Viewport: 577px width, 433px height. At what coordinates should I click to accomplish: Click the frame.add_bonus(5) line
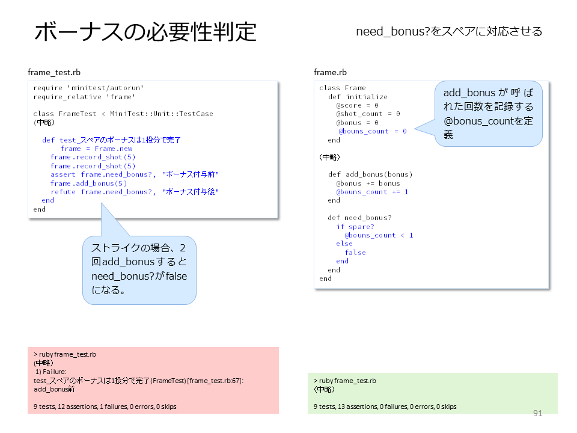pos(89,183)
